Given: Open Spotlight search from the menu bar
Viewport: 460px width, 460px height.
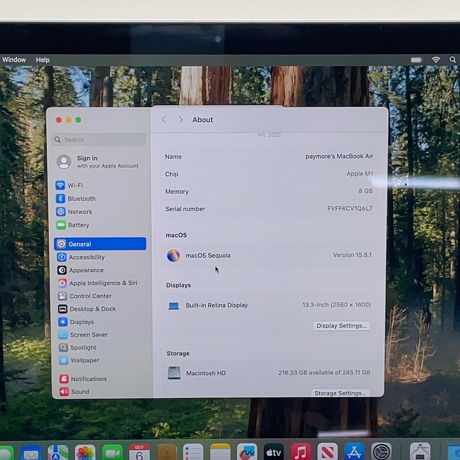Looking at the screenshot, I should pos(453,60).
